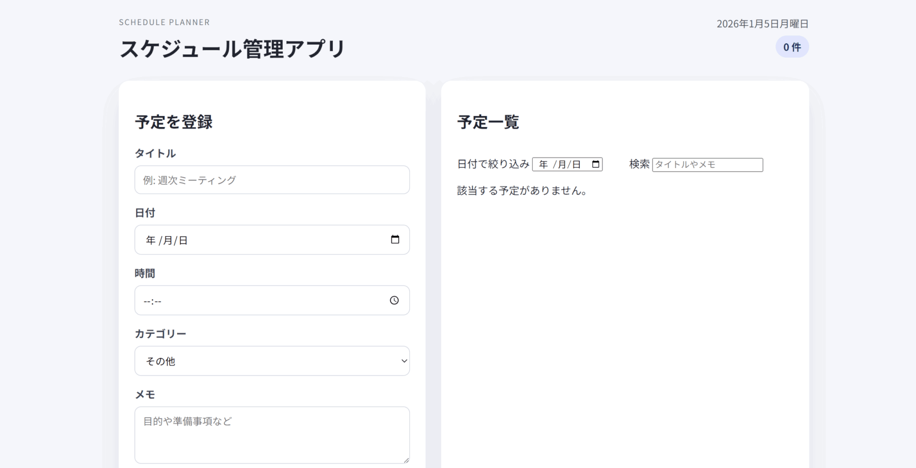
Task: Select the 年 segment in 日付で絞り込み filter
Action: [x=543, y=165]
